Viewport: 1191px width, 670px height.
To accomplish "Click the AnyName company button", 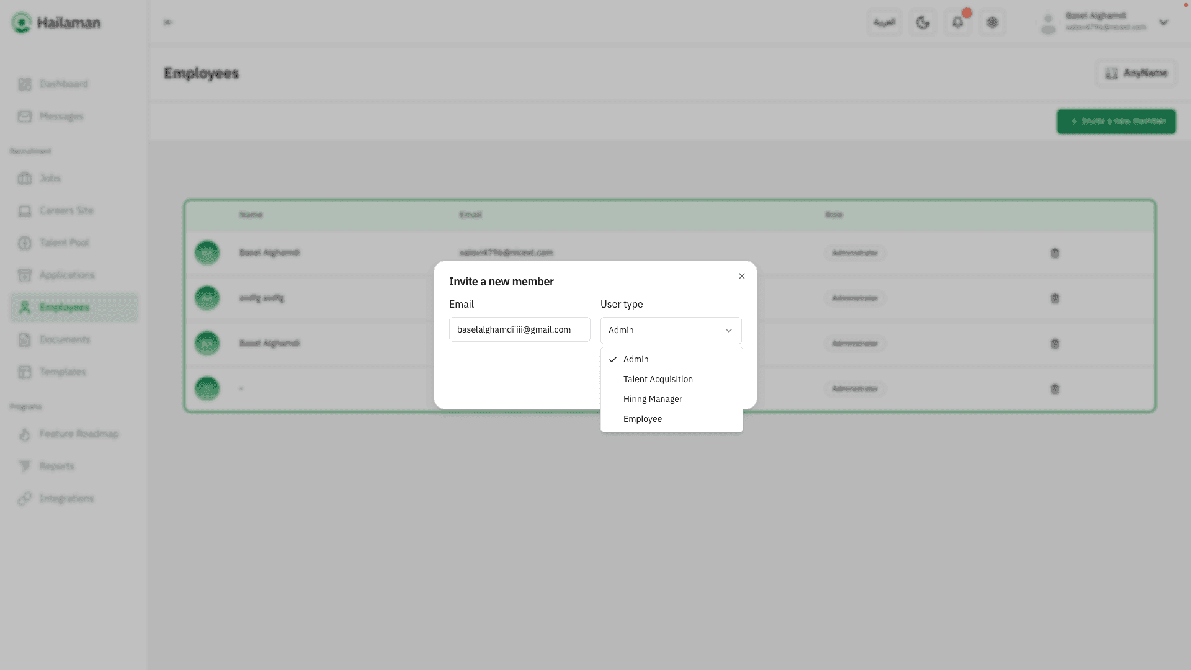I will [x=1136, y=73].
